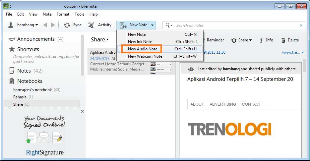The width and height of the screenshot is (310, 161).
Task: Open the Note menu
Action: 47,14
